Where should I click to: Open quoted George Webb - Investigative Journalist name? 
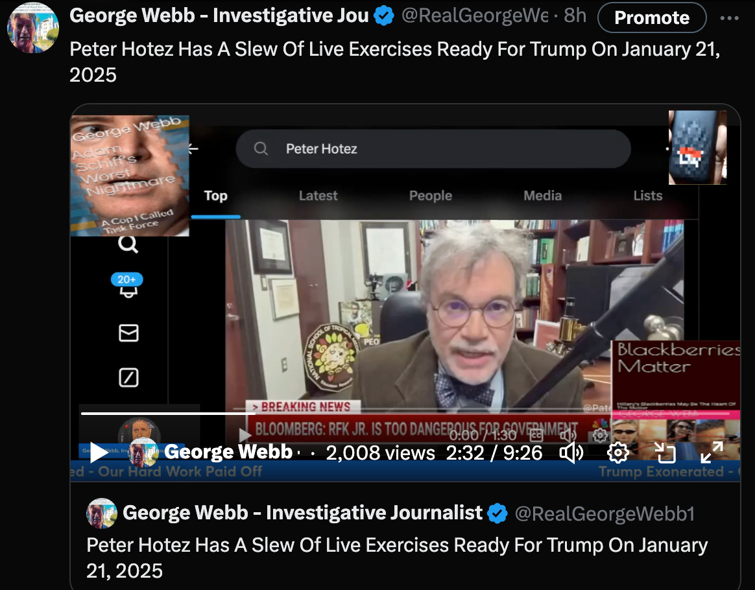tap(302, 513)
